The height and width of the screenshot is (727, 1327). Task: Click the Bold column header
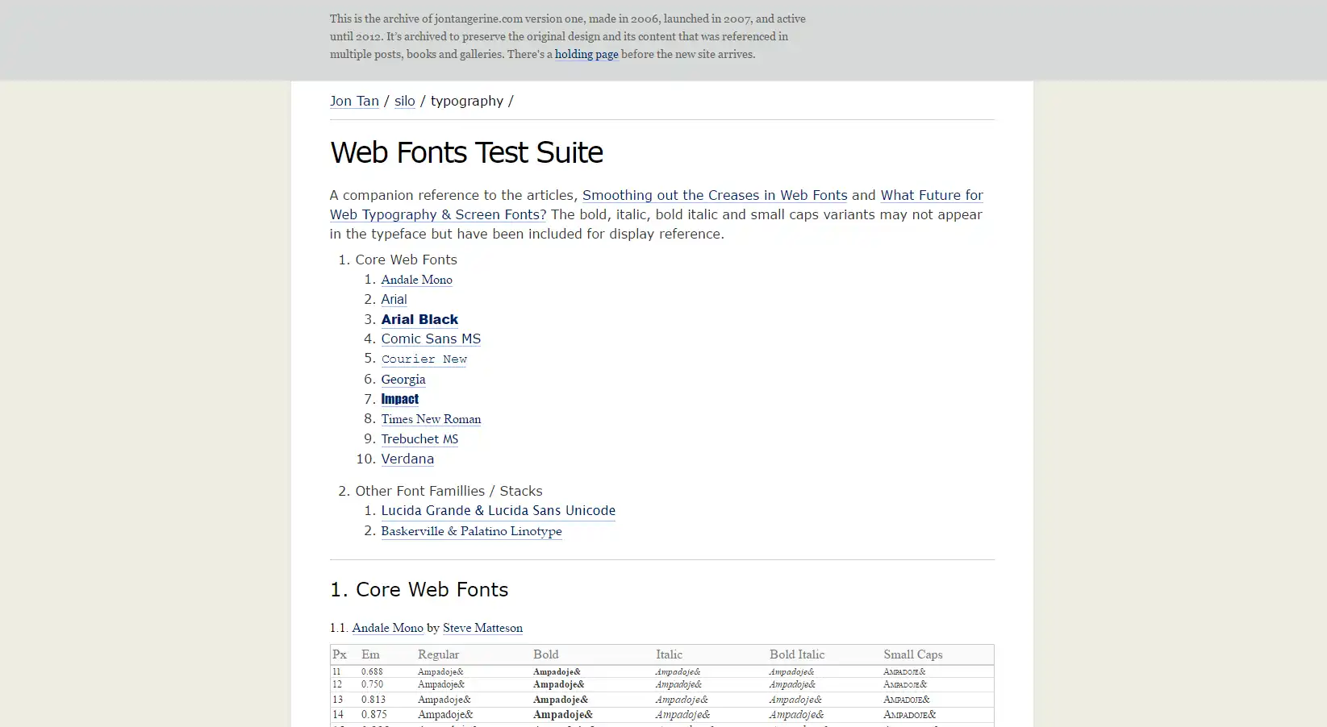pyautogui.click(x=545, y=654)
